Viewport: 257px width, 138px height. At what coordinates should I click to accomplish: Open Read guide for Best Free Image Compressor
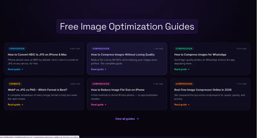[x=182, y=104]
